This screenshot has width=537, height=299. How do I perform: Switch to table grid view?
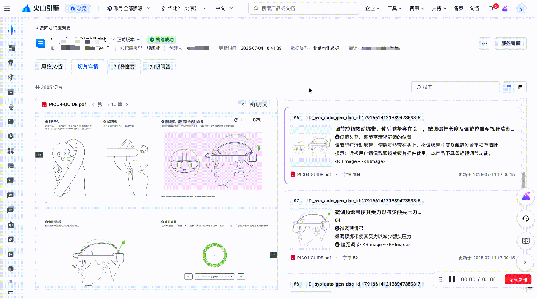coord(520,87)
